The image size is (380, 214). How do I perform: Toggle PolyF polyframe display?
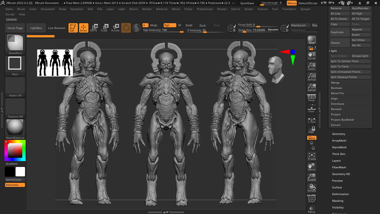click(x=312, y=199)
